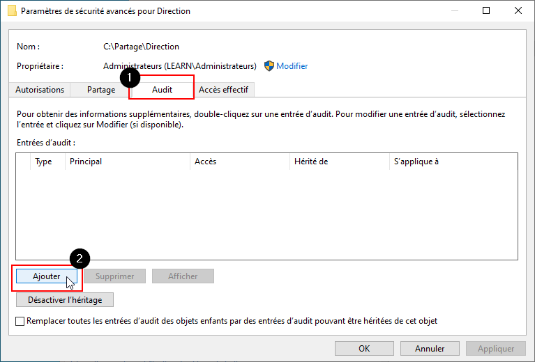Image resolution: width=535 pixels, height=362 pixels.
Task: Click the Ajouter button
Action: coord(47,276)
